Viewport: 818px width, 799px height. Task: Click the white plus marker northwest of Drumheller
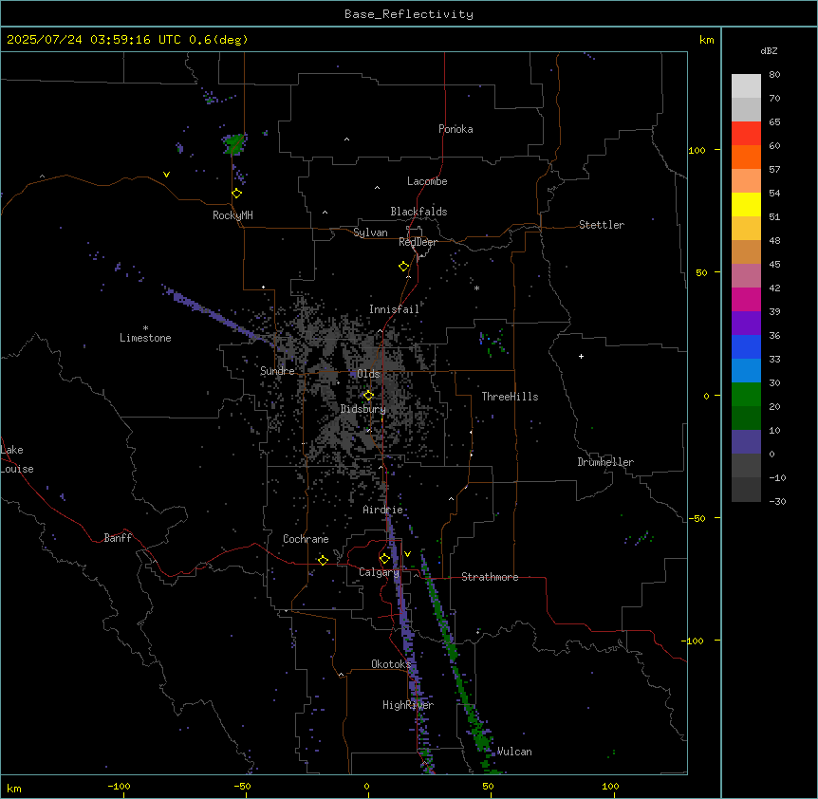(x=581, y=356)
